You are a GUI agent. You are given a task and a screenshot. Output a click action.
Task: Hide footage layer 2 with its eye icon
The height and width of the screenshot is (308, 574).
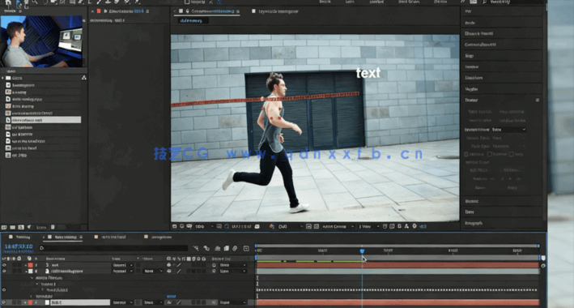click(4, 272)
